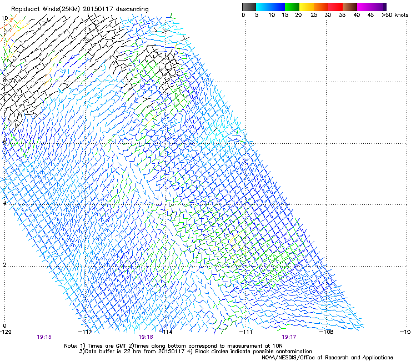Click the note 'Data buffer is 22 hrs' line
Viewport: 411px width, 361px height.
(x=196, y=352)
